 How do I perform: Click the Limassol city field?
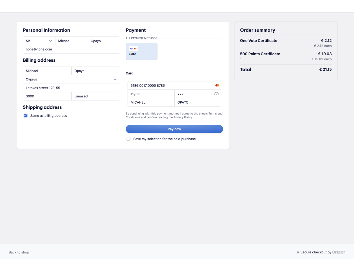(96, 96)
